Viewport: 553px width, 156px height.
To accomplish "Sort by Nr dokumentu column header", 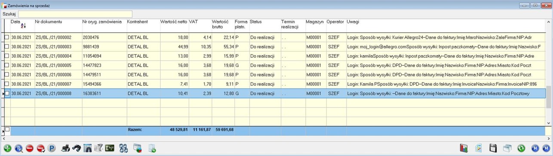I will (x=58, y=25).
